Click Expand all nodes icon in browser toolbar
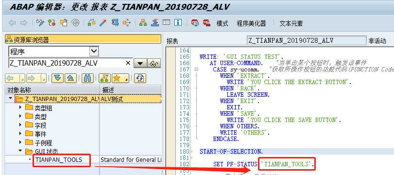Screen dimensions: 394x175 tap(57, 78)
